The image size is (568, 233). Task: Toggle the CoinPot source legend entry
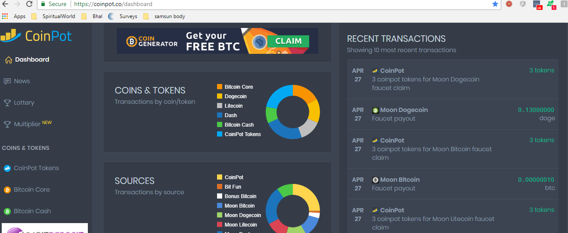230,177
